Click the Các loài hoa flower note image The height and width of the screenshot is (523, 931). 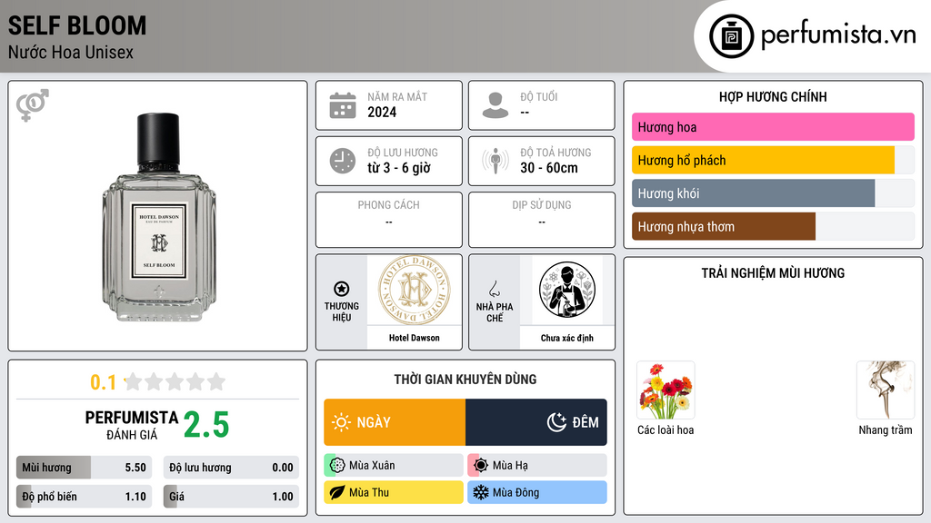[x=666, y=390]
